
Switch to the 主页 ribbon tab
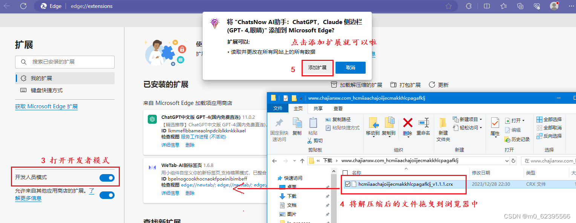[298, 108]
